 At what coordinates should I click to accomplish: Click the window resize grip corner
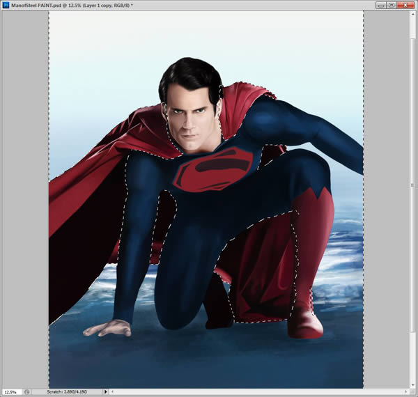(x=412, y=392)
